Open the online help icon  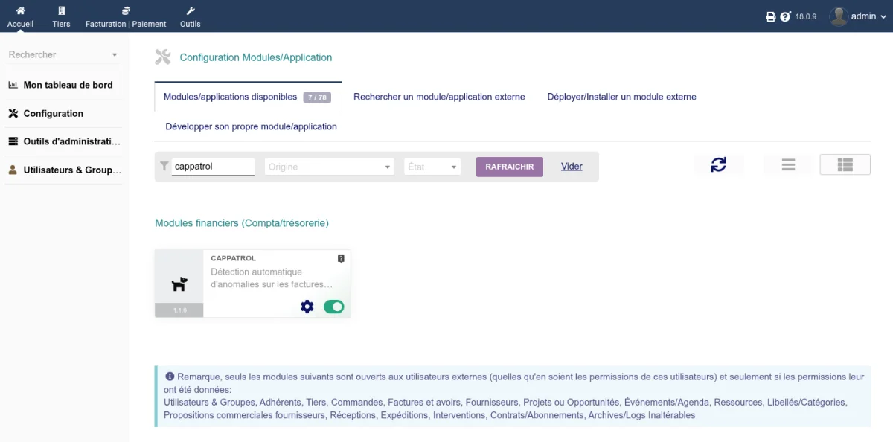tap(785, 16)
